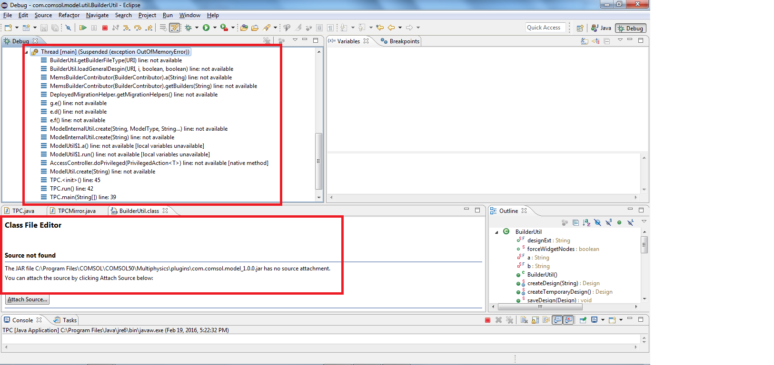The height and width of the screenshot is (365, 774).
Task: Open the External Tools dropdown arrow
Action: click(233, 28)
